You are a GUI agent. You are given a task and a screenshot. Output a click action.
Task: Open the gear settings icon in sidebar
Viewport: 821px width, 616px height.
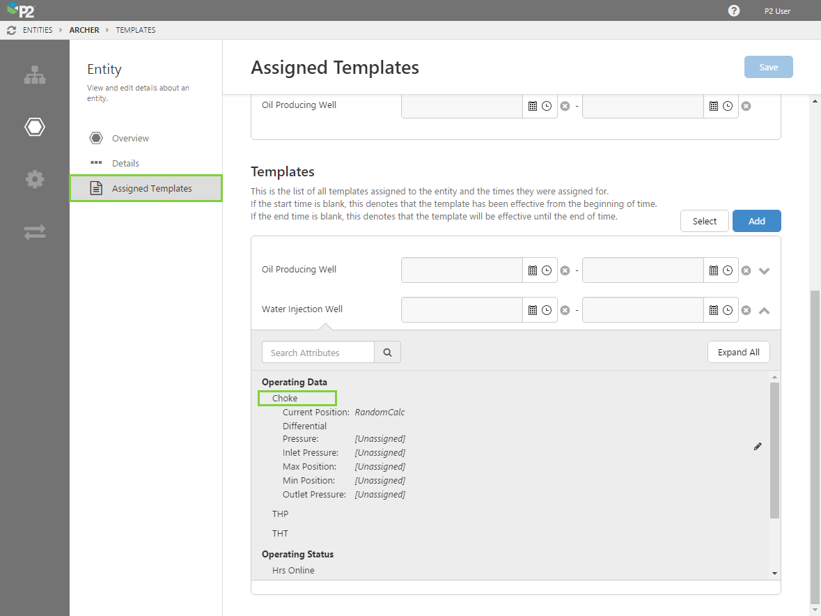pyautogui.click(x=34, y=179)
